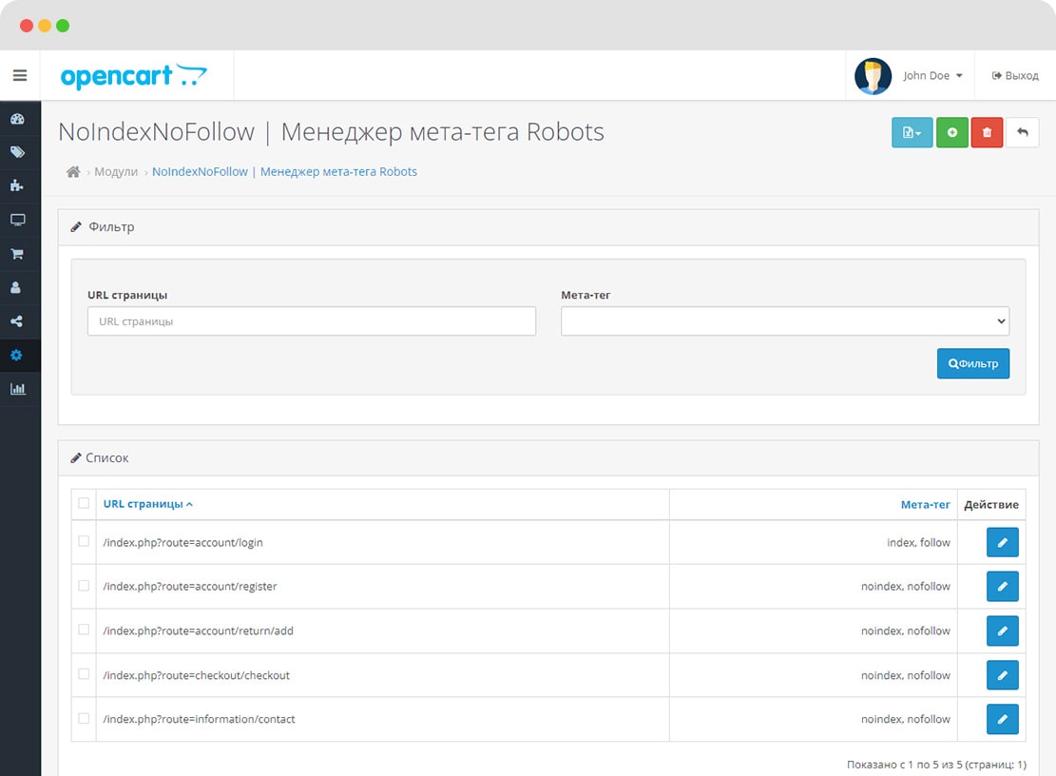Edit the account/return/add row
This screenshot has height=776, width=1056.
point(1002,630)
